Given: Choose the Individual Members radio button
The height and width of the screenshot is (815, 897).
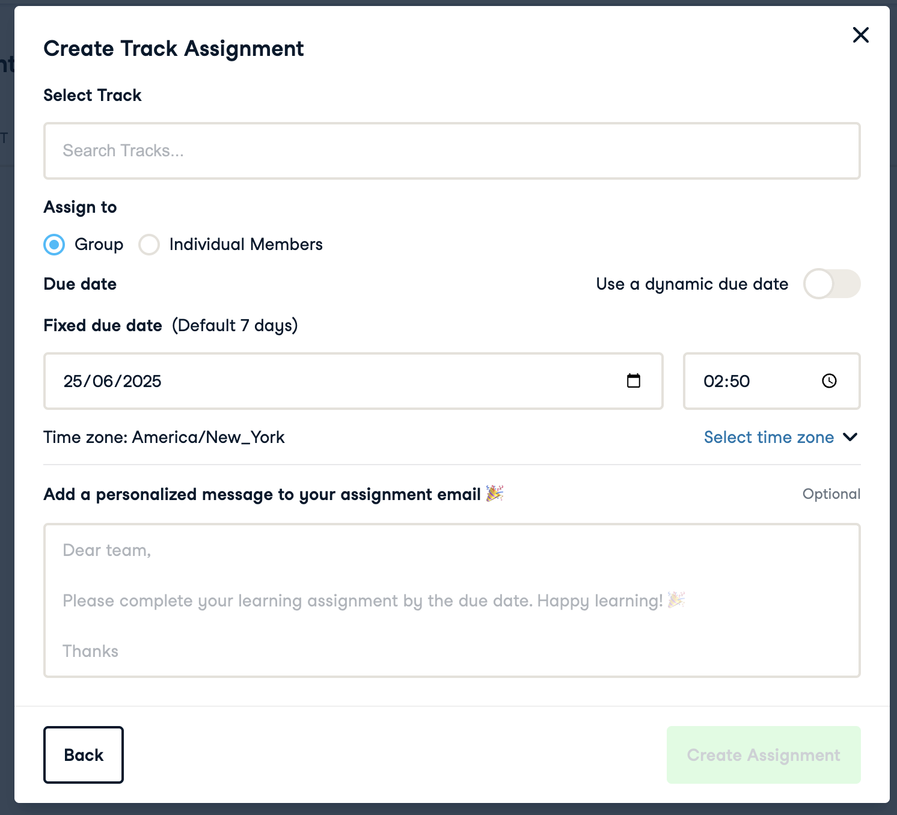Looking at the screenshot, I should click(x=149, y=245).
